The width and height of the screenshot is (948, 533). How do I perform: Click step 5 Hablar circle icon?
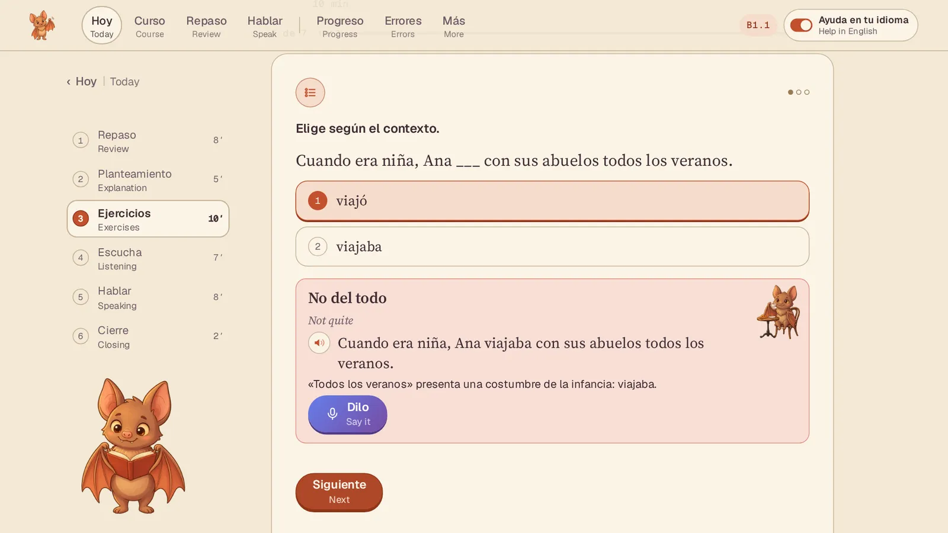pos(81,297)
